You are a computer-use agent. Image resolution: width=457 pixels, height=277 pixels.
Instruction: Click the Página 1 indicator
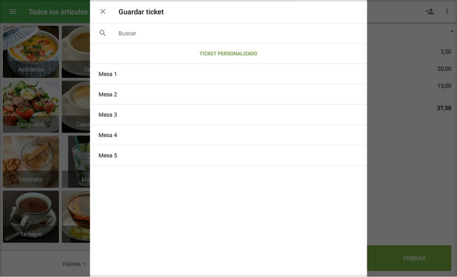click(74, 264)
